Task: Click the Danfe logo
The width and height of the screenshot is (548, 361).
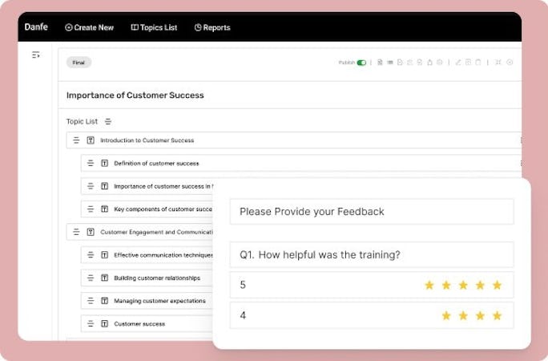Action: [x=36, y=27]
